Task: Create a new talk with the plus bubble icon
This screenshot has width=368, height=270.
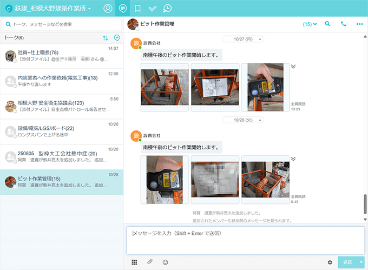Action: click(117, 37)
